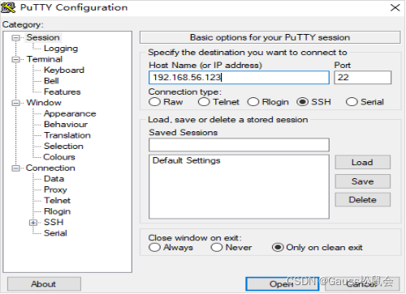Open the About dialog
The height and width of the screenshot is (294, 406).
click(44, 284)
